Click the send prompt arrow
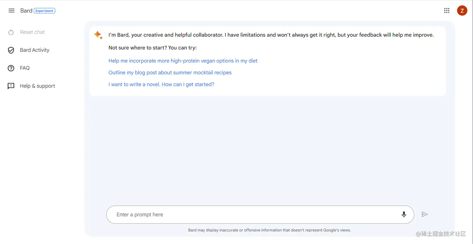Viewport: 473px width, 244px height. (425, 214)
